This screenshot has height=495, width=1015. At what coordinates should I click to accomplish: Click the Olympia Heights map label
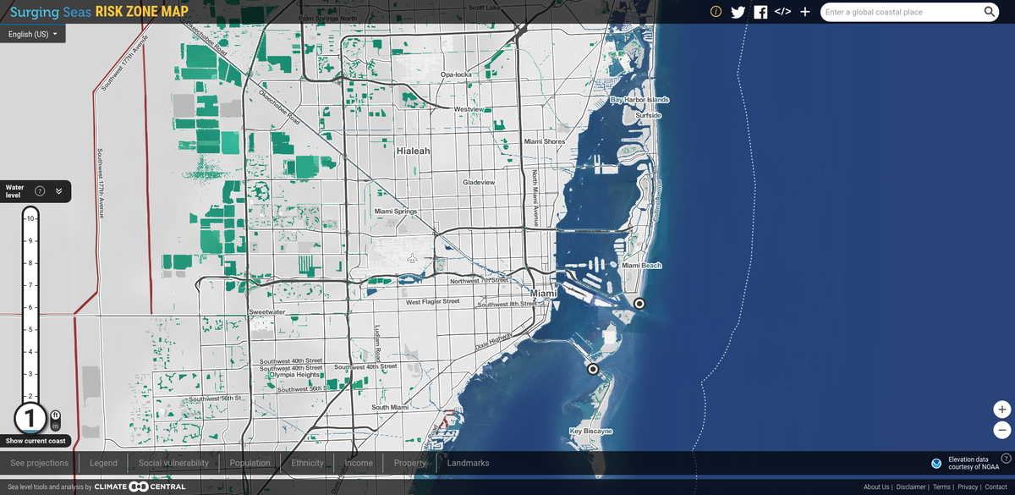tap(294, 375)
